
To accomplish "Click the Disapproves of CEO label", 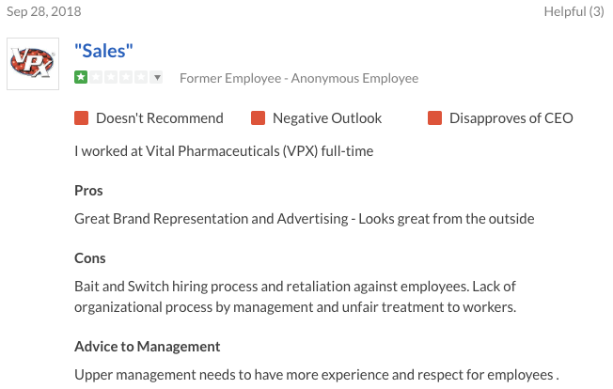I will point(511,118).
